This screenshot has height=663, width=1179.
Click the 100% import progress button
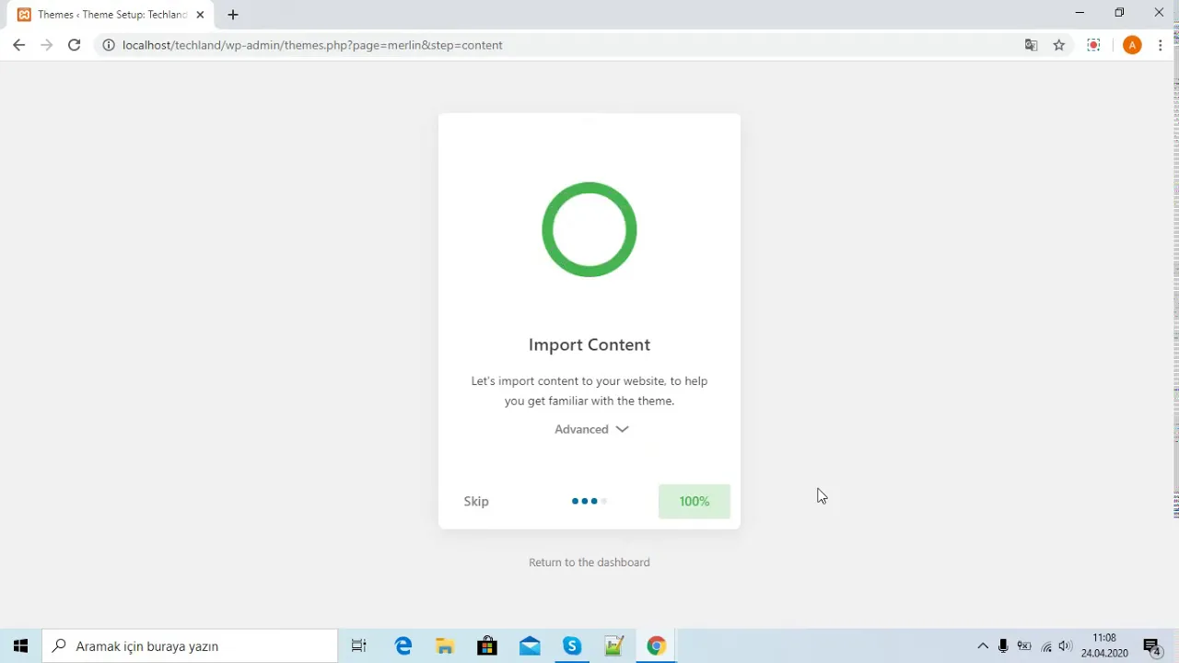coord(695,501)
